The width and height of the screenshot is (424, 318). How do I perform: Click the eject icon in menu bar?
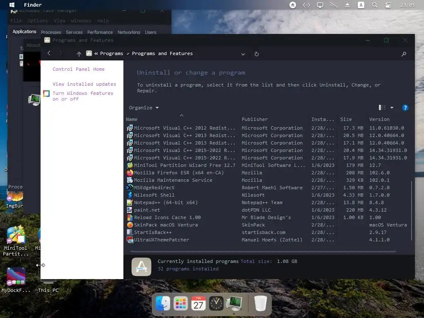[347, 5]
